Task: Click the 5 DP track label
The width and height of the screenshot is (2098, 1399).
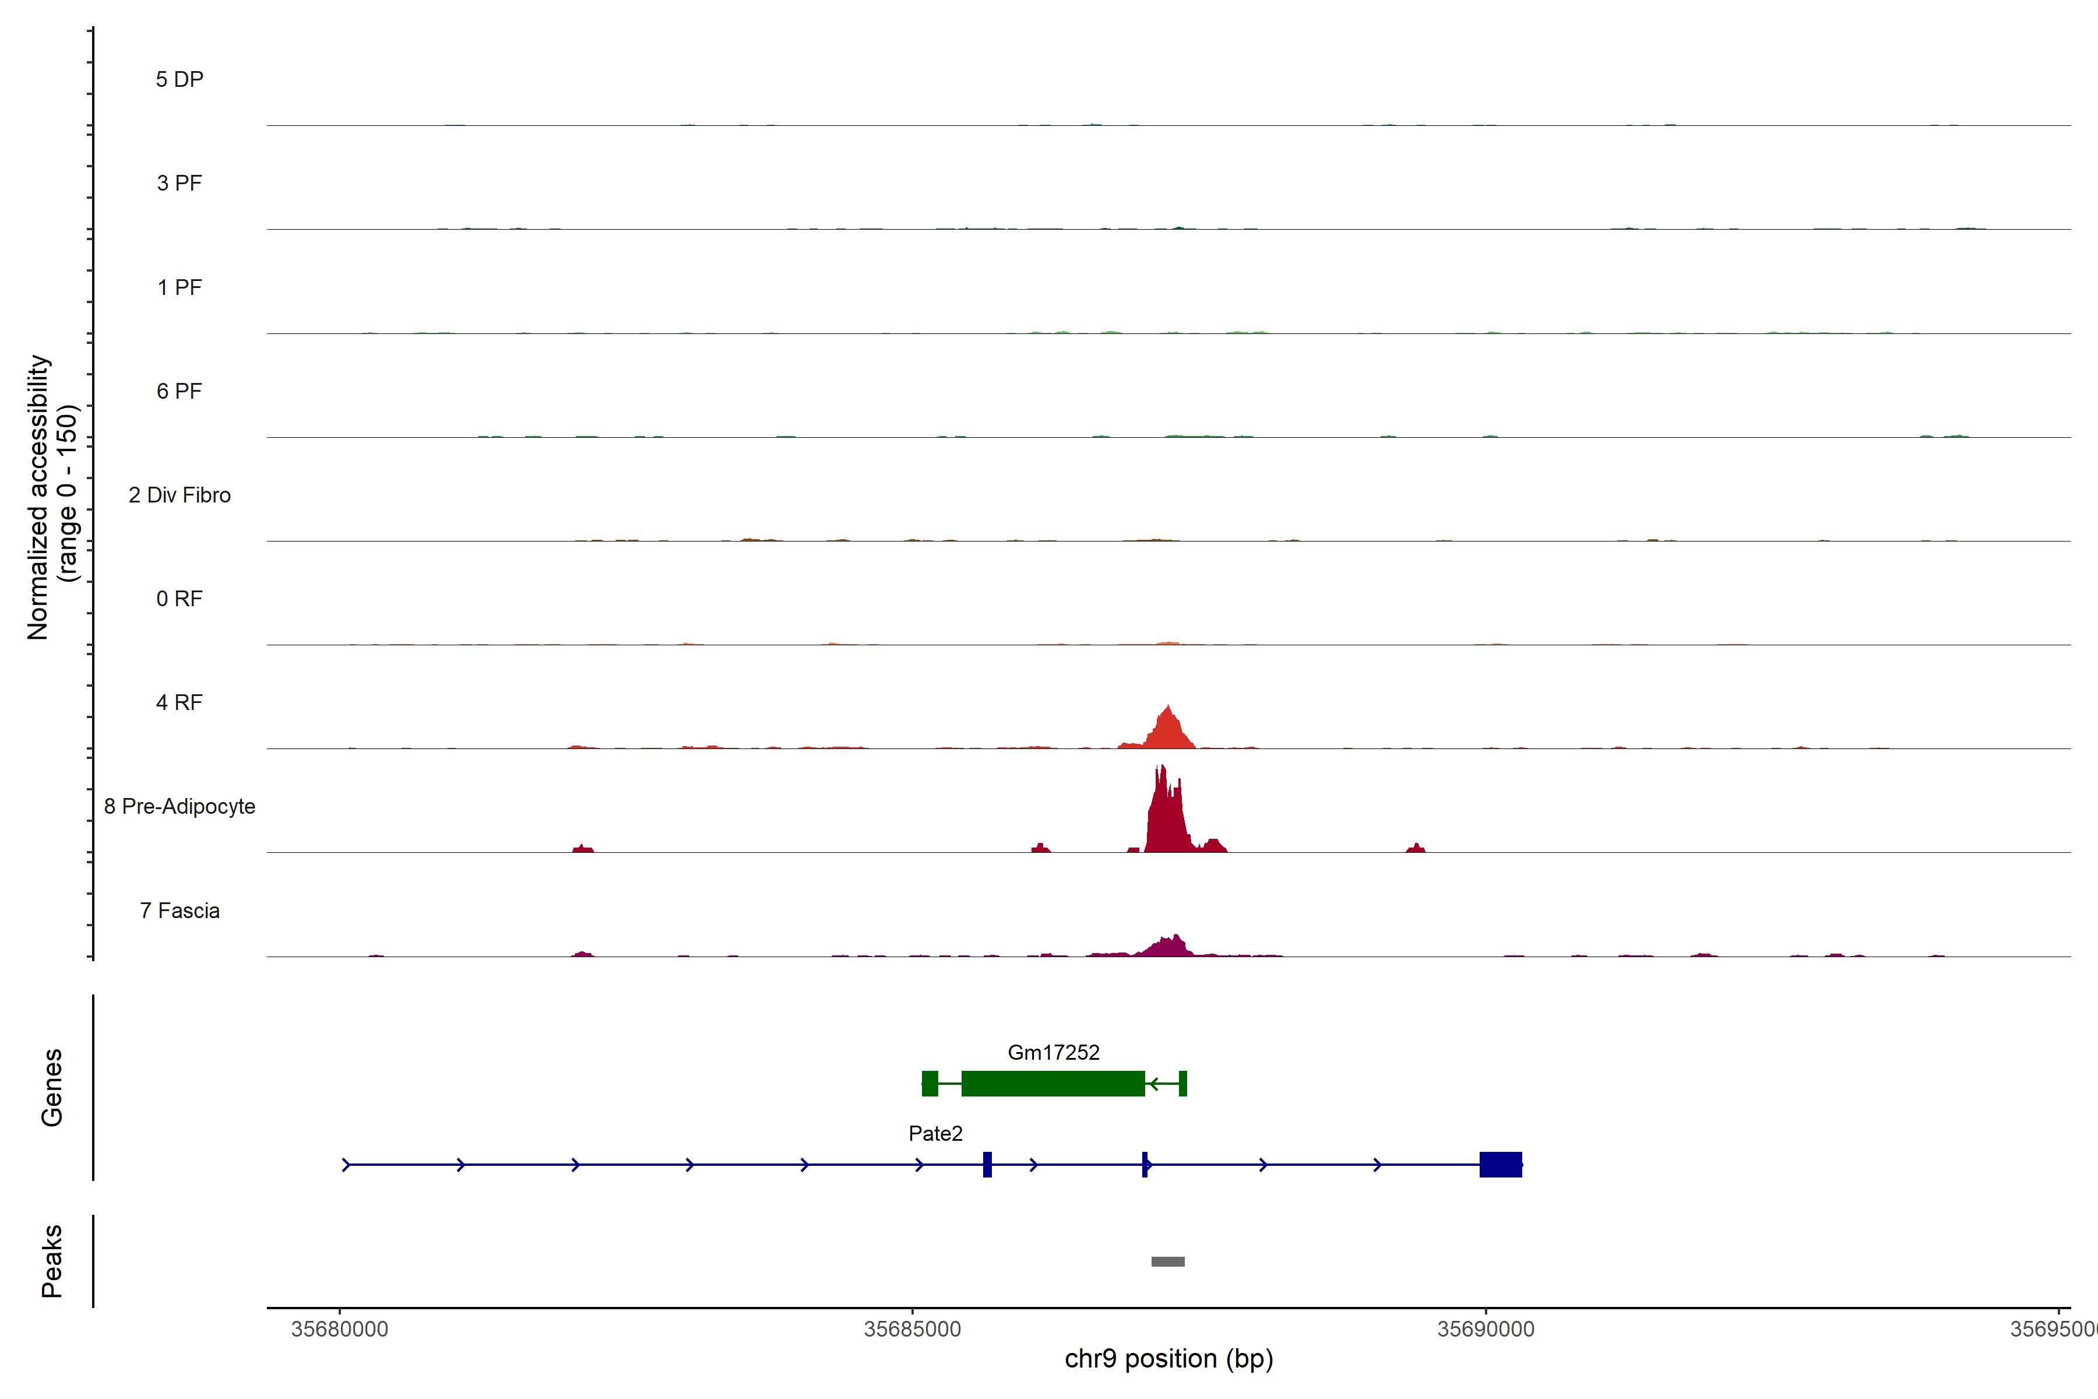Action: pyautogui.click(x=179, y=79)
